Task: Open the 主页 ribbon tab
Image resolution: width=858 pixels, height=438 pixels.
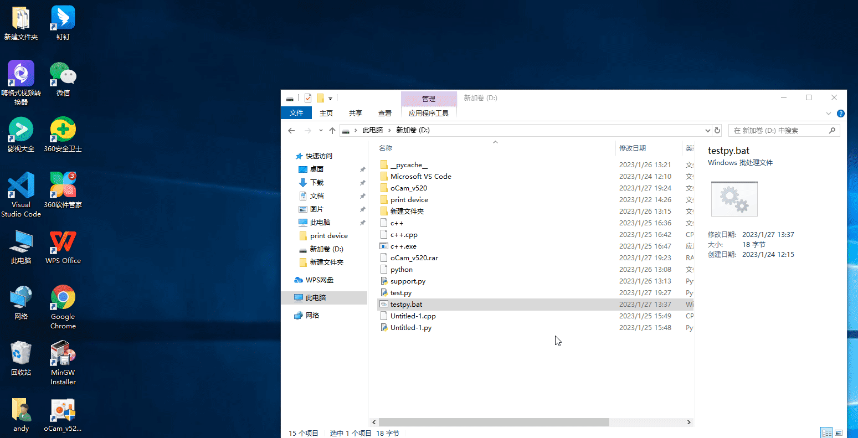Action: click(x=326, y=113)
